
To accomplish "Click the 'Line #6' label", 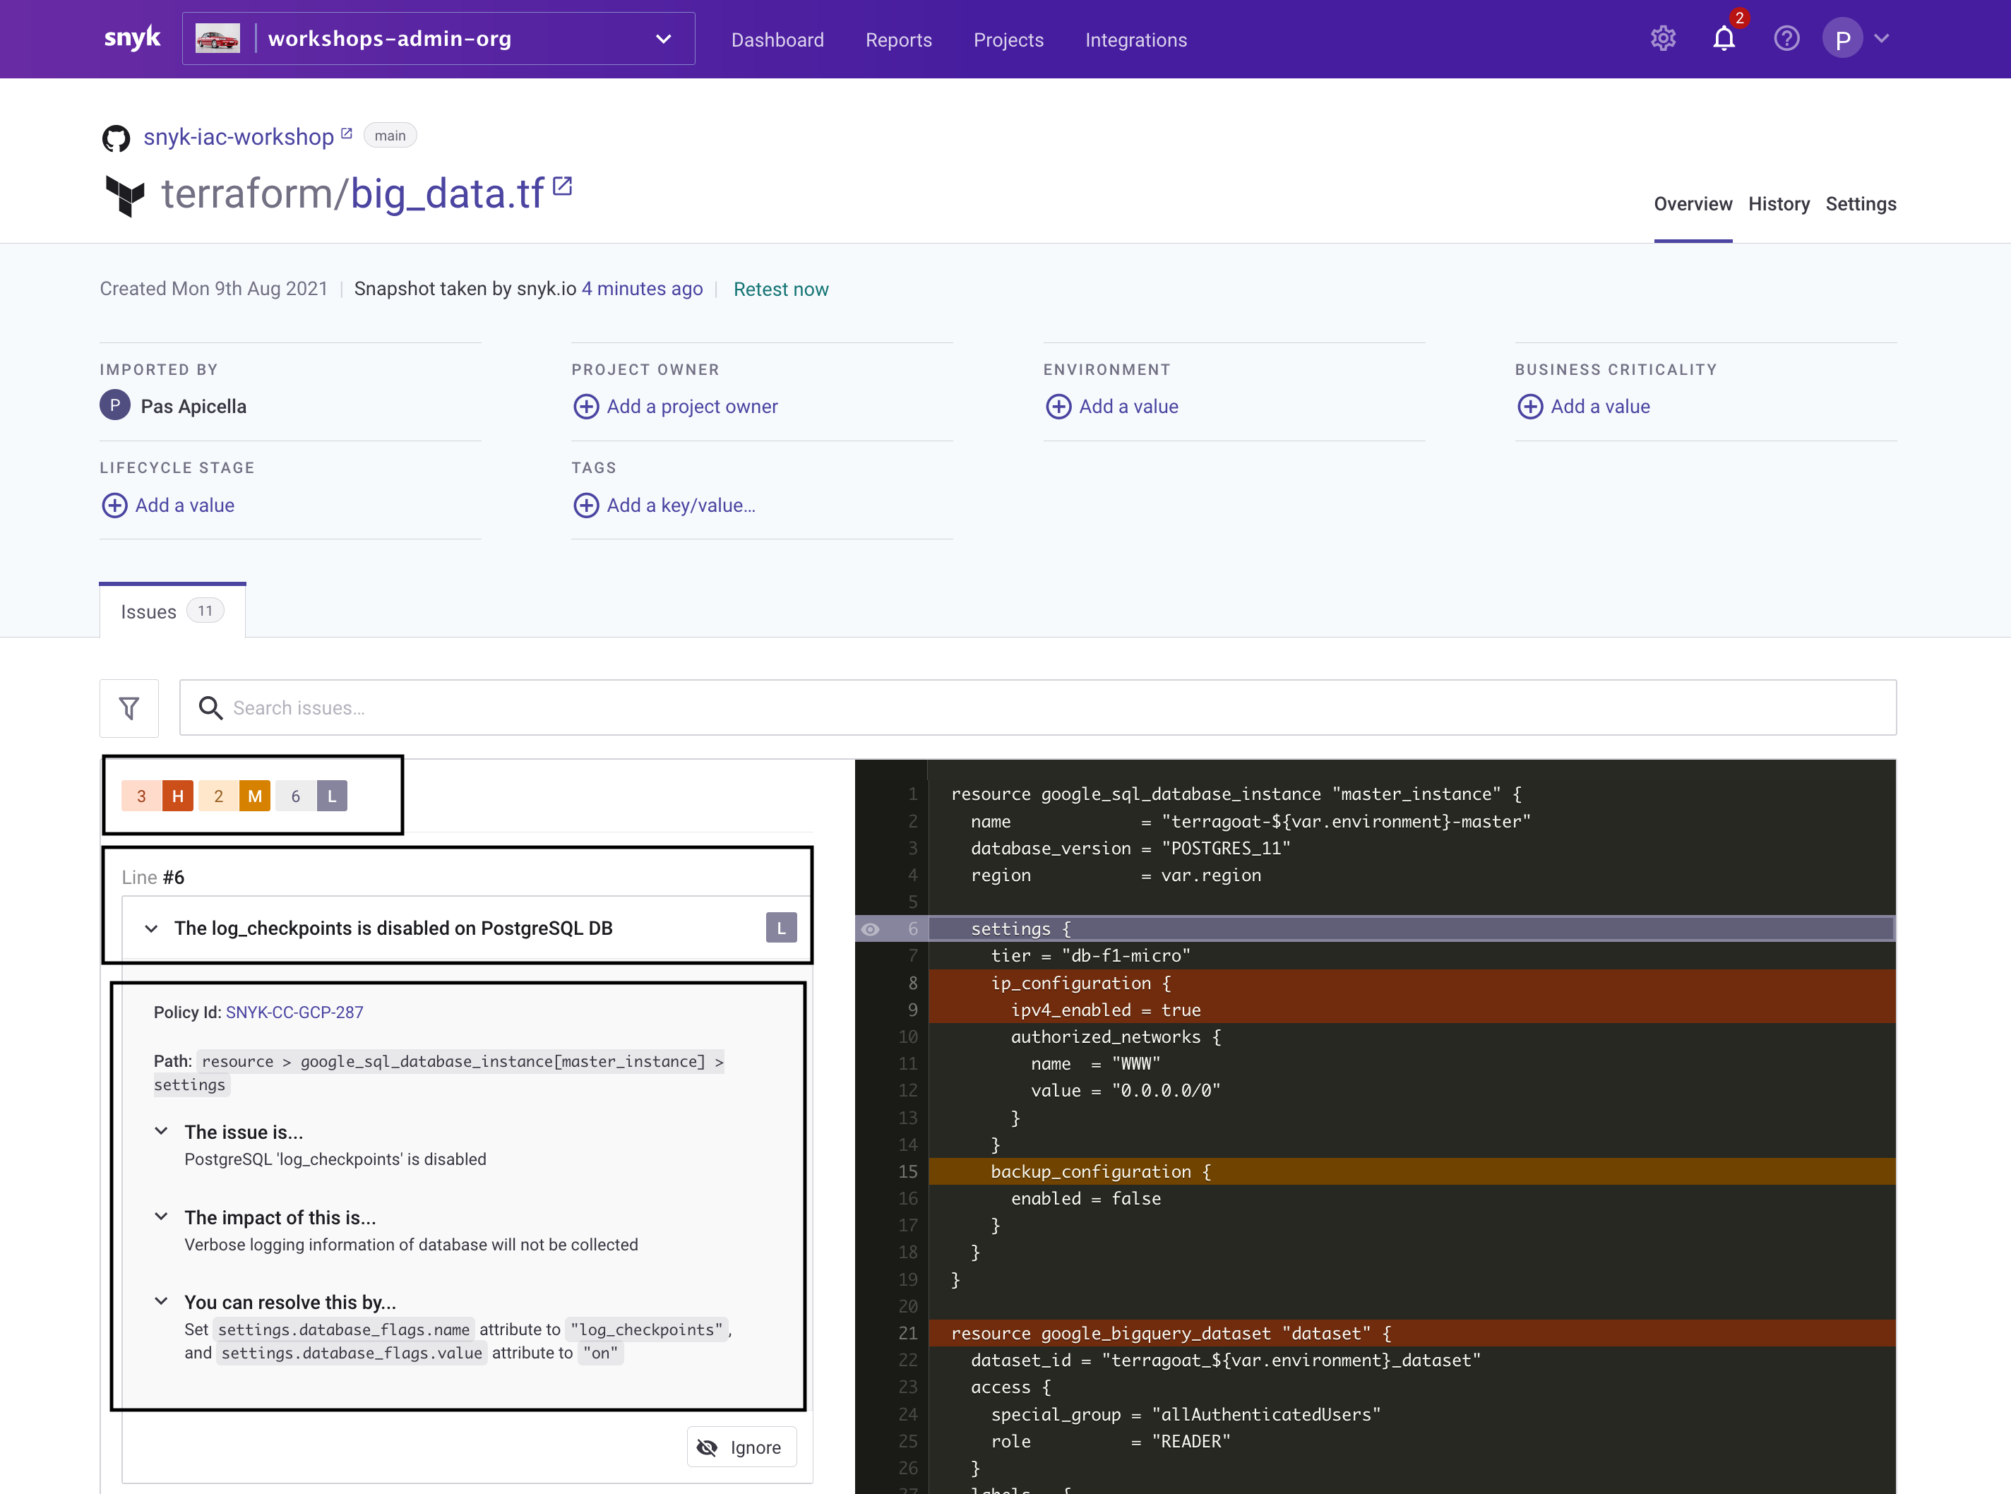I will [x=153, y=877].
